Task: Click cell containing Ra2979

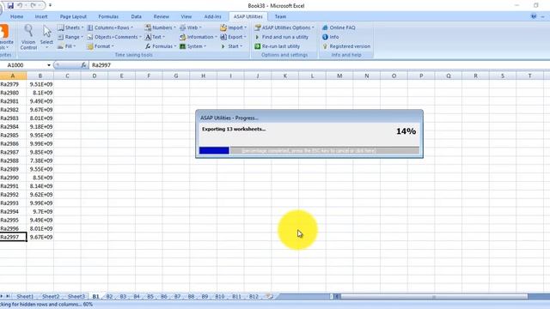Action: point(13,84)
